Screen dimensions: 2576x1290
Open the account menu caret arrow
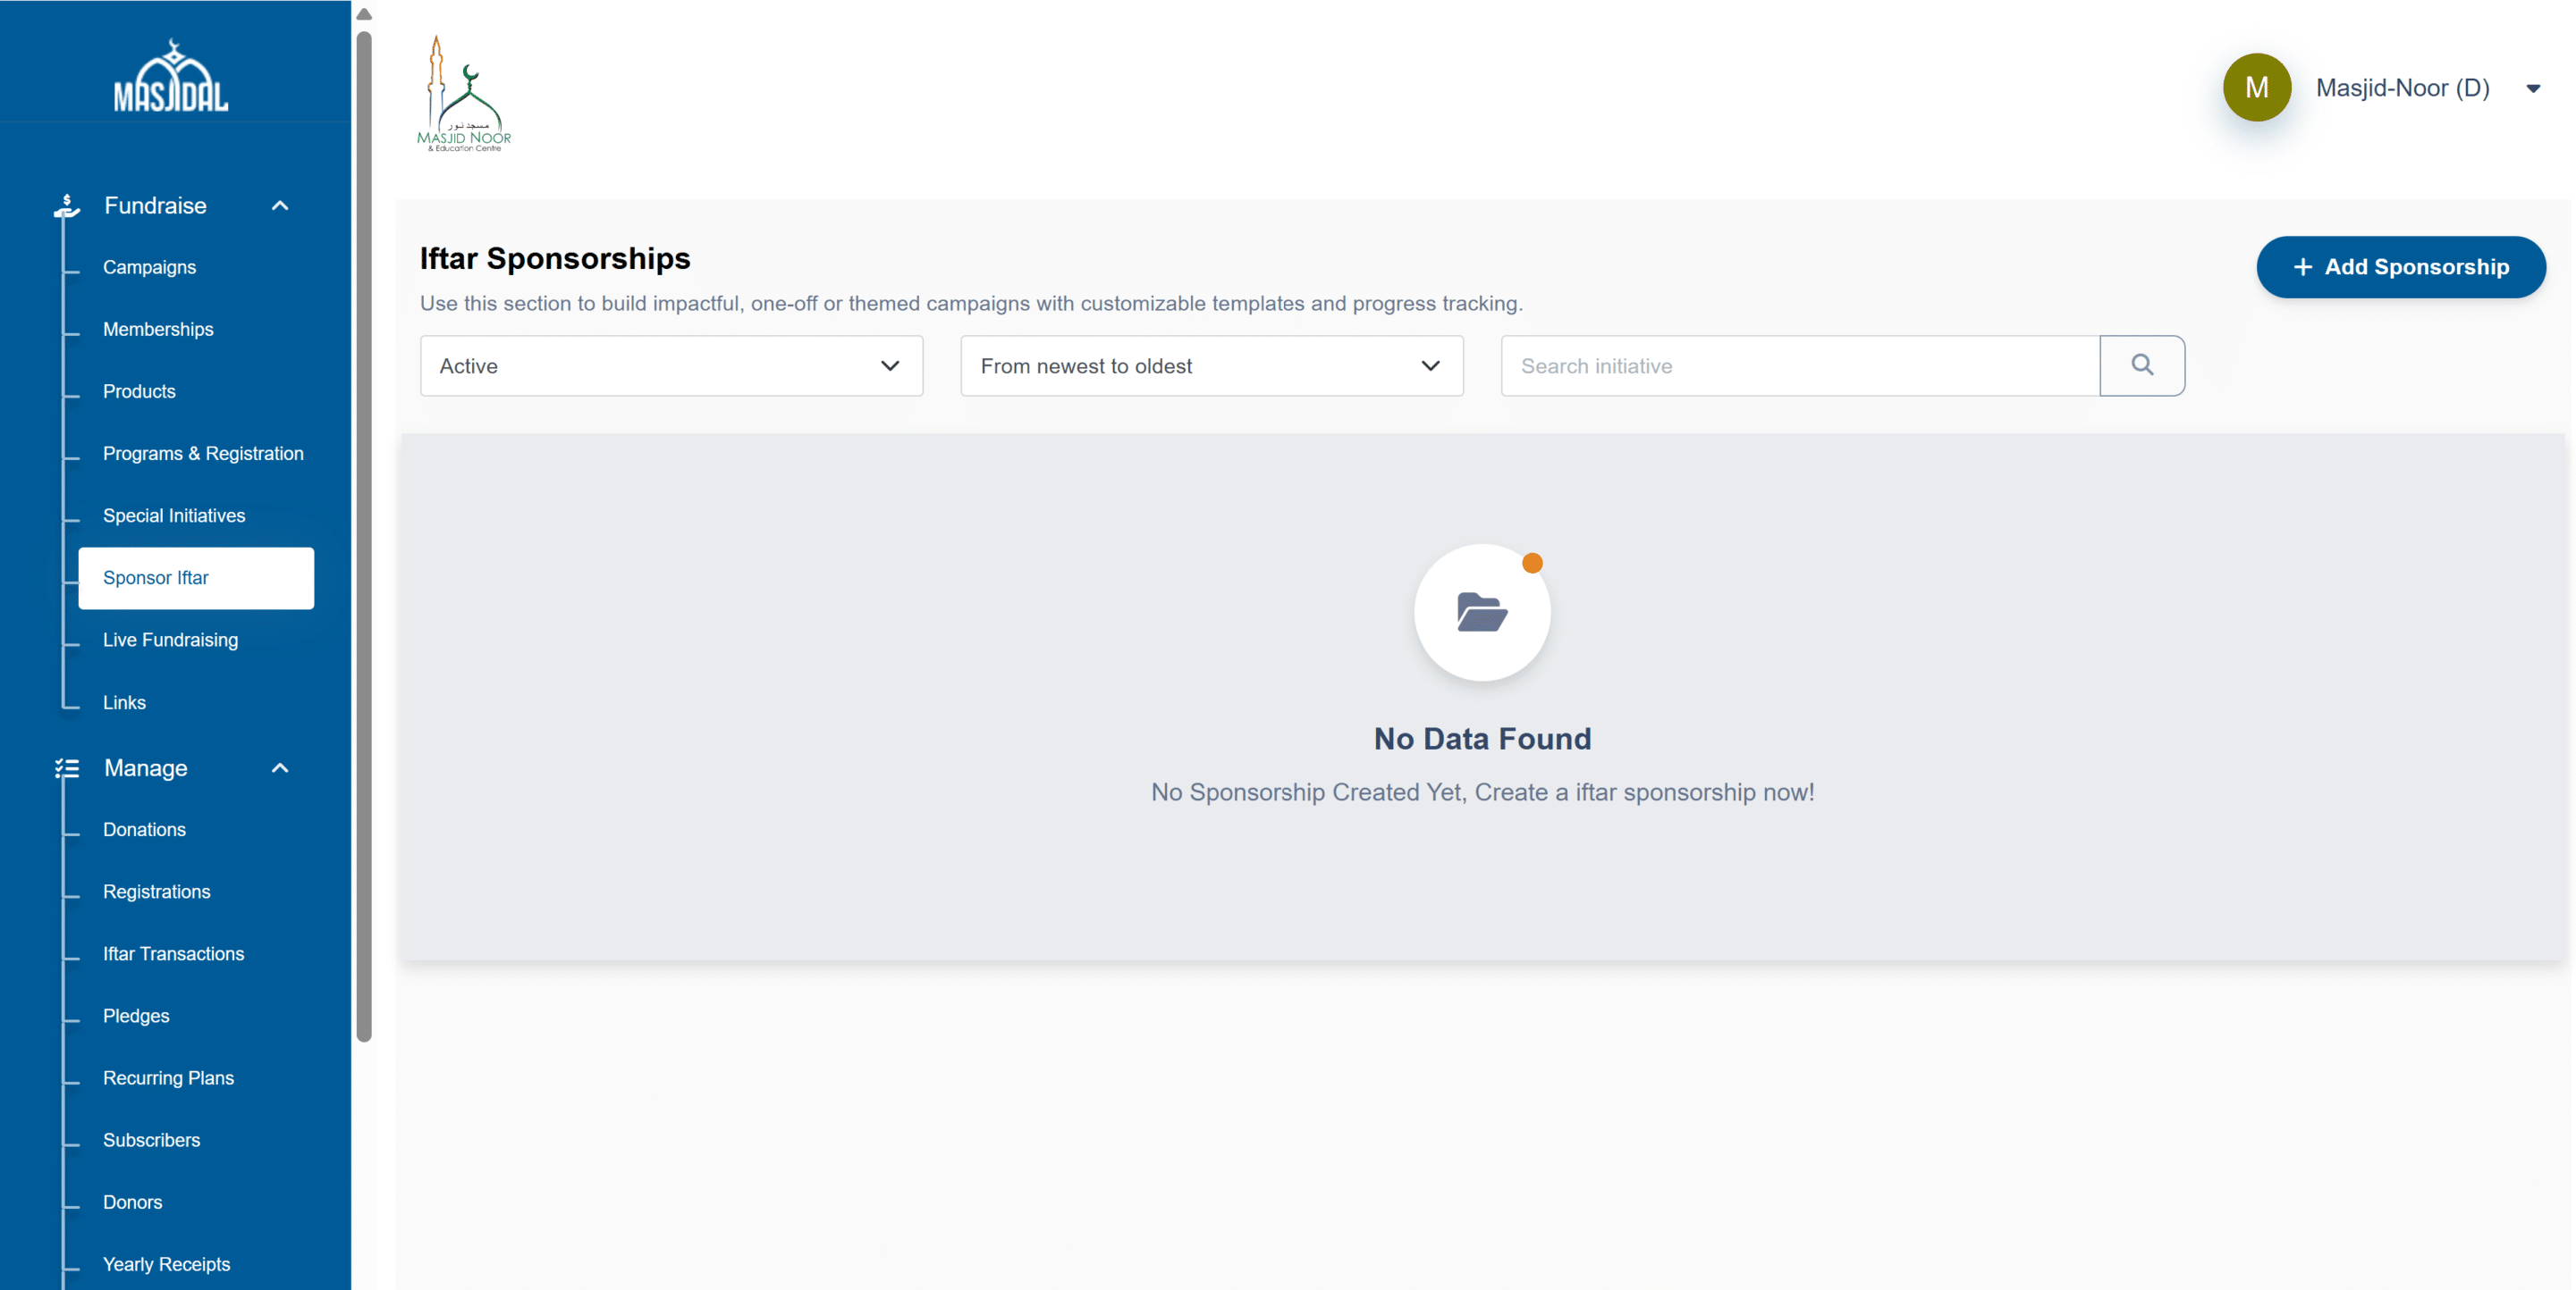(2533, 89)
